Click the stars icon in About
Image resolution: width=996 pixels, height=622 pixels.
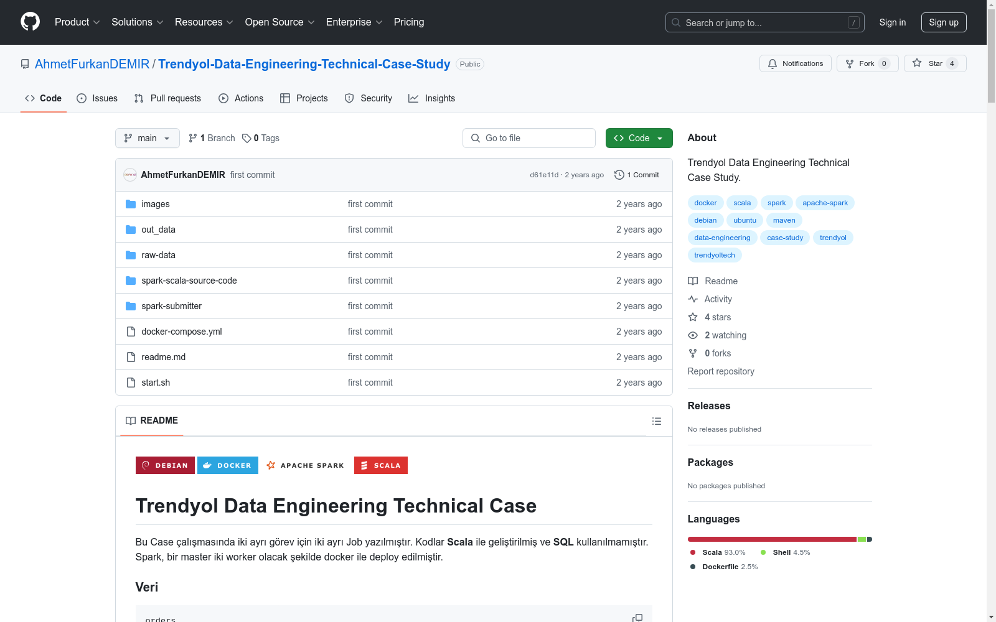(x=693, y=317)
